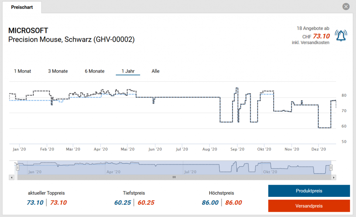The width and height of the screenshot is (356, 217).
Task: Show the full history with Alle
Action: 155,71
